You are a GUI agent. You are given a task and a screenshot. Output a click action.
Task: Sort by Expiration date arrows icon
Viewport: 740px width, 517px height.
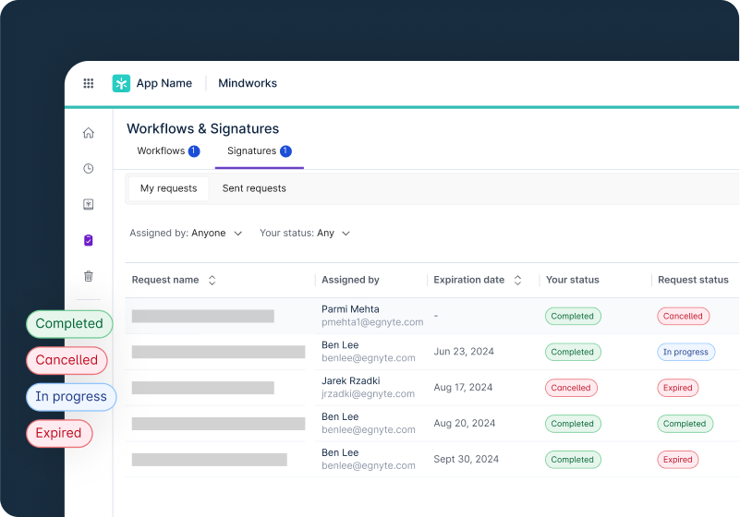click(x=517, y=280)
